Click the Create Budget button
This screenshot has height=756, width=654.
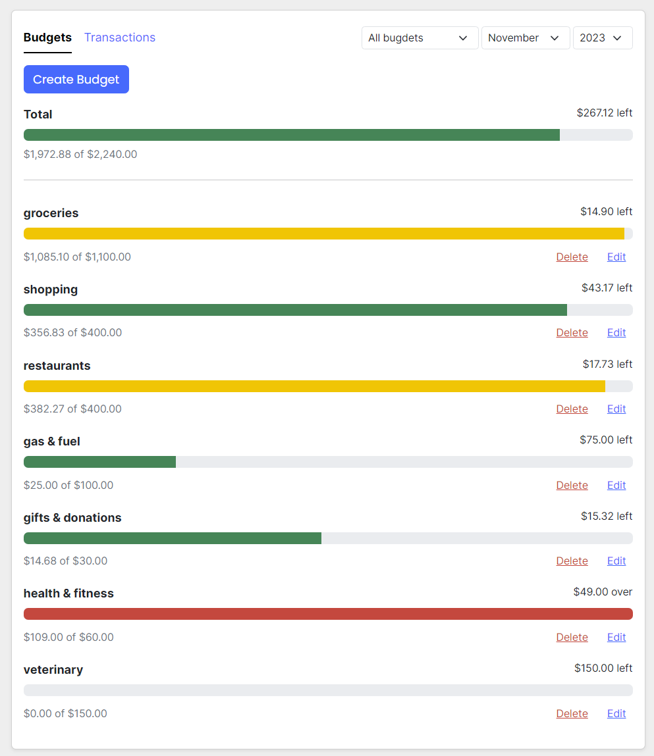[x=76, y=79]
